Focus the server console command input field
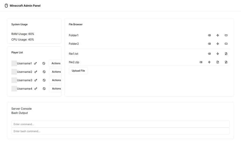This screenshot has height=146, width=241. tap(120, 124)
